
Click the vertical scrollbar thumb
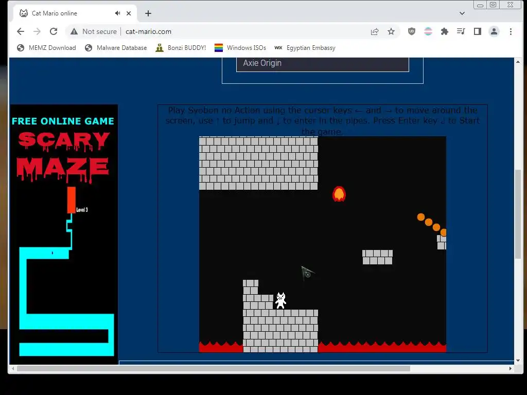coord(518,214)
